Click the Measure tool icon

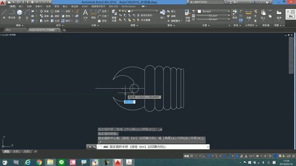click(x=248, y=13)
